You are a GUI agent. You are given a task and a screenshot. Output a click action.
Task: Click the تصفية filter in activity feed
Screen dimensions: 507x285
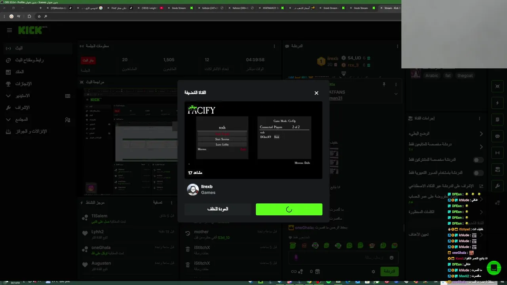158,202
